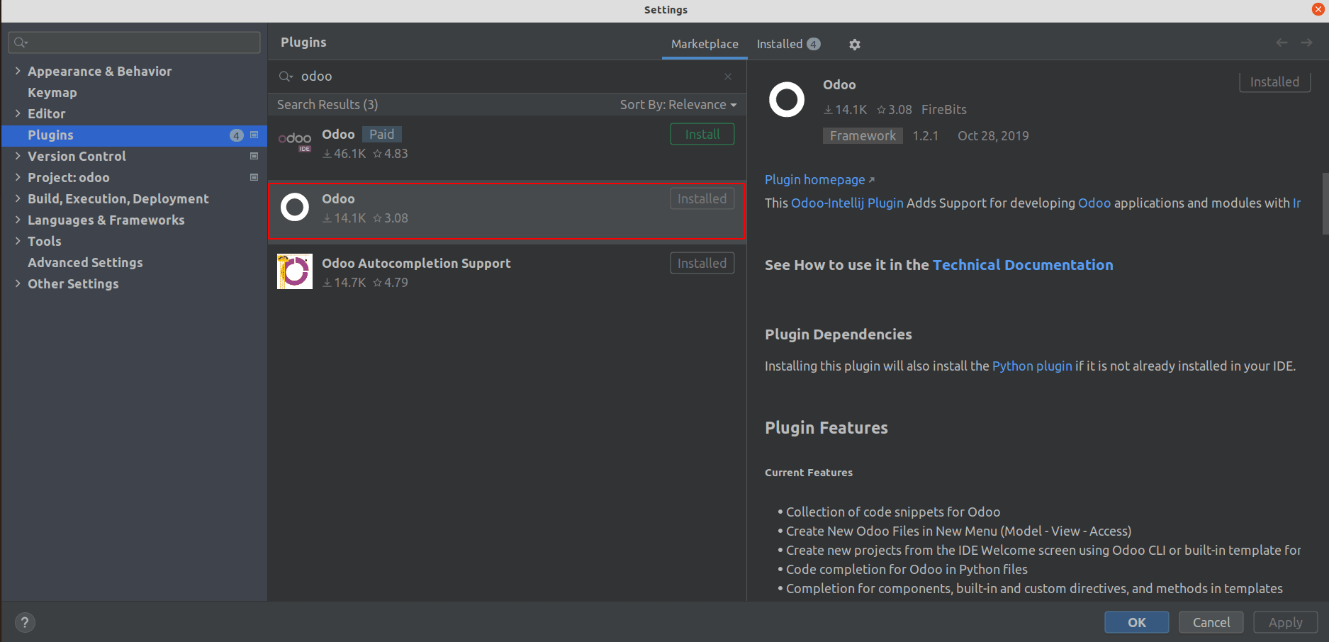This screenshot has height=642, width=1329.
Task: Click the Oct 28, 2019 date text
Action: (993, 136)
